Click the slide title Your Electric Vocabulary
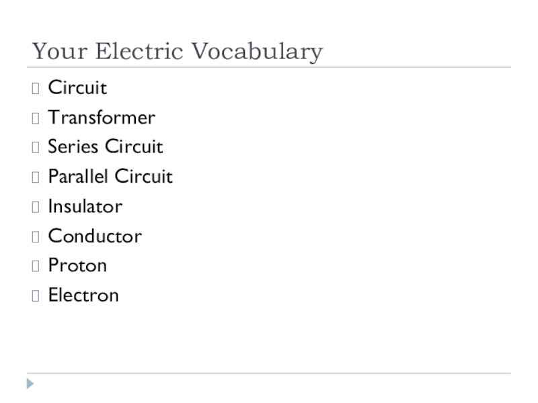 [178, 51]
